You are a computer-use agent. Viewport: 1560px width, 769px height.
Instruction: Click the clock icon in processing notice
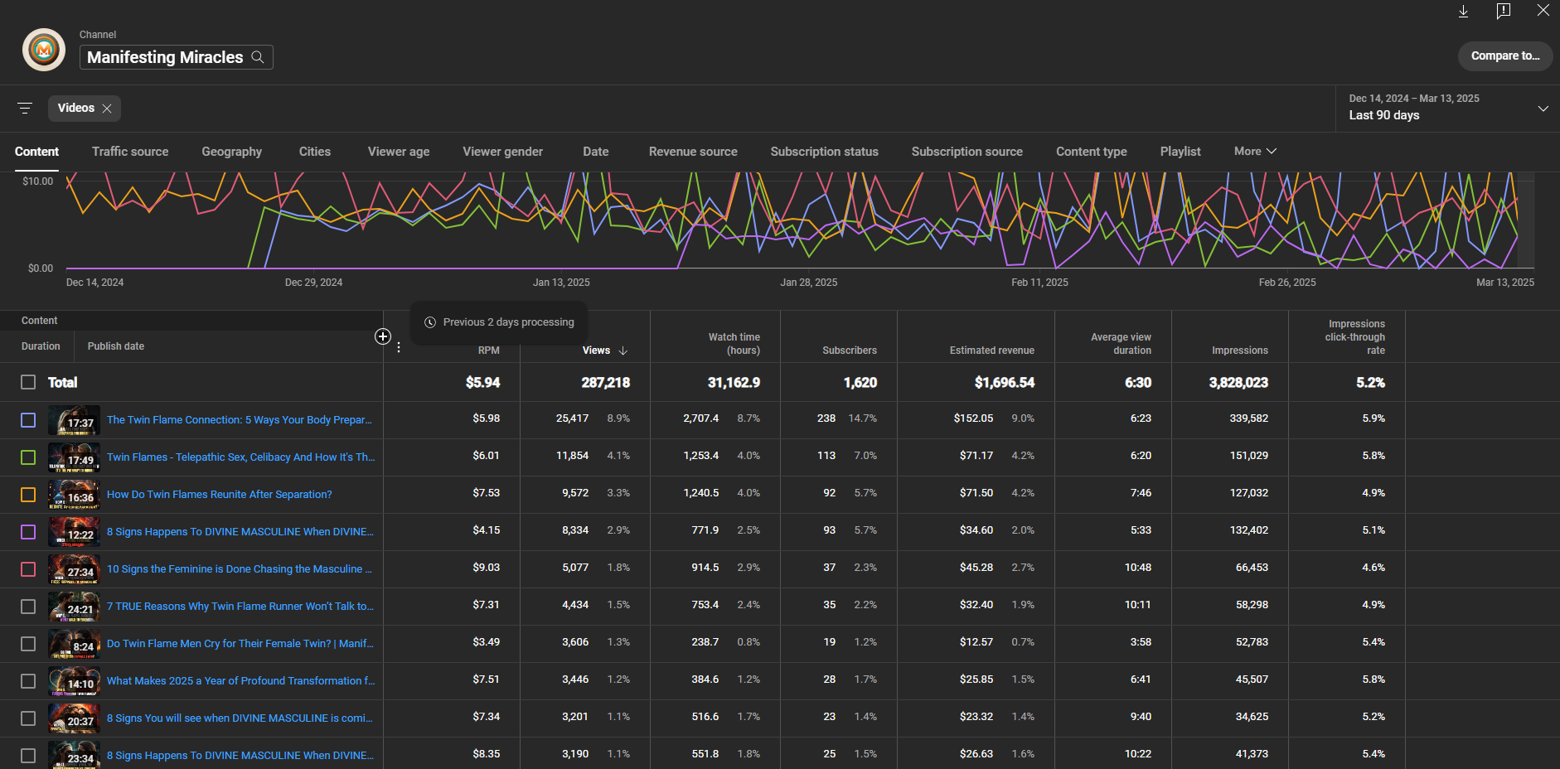click(430, 322)
